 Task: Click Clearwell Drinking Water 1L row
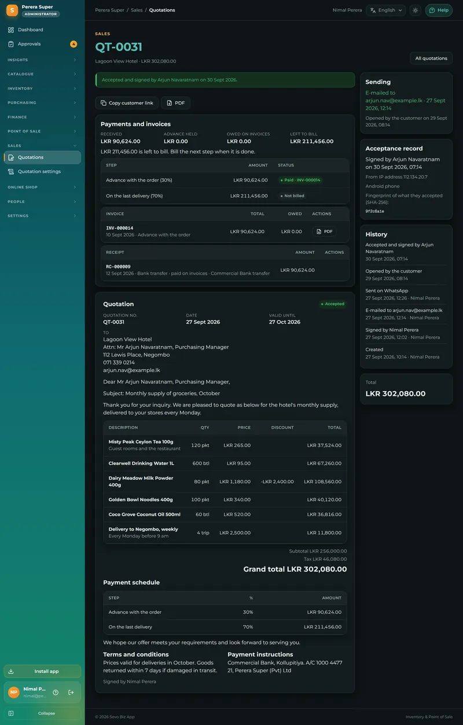pos(225,463)
